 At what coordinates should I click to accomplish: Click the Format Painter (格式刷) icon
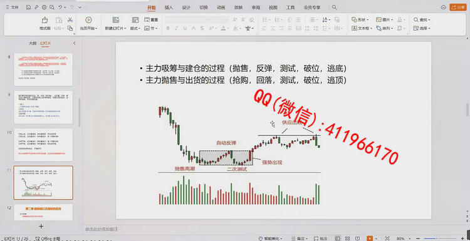[x=44, y=21]
